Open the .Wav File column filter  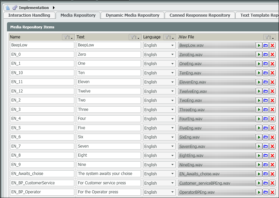pyautogui.click(x=269, y=37)
